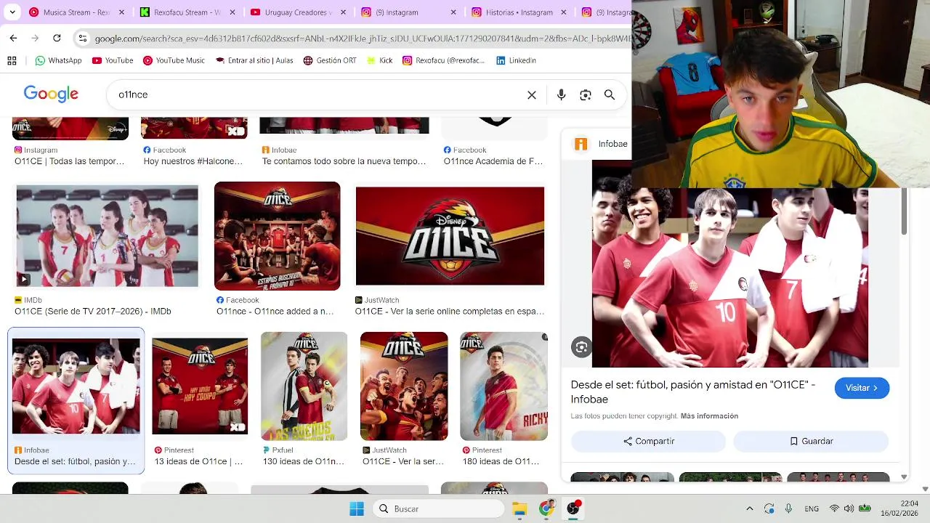Close the Uruguay Creadores tab
This screenshot has height=523, width=930.
[343, 12]
